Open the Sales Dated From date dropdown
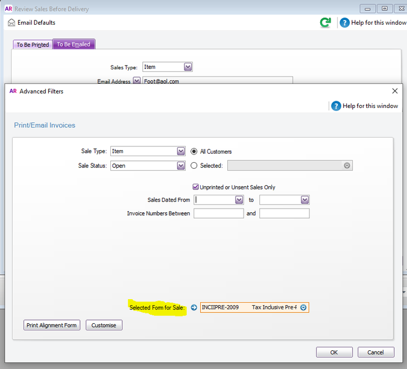This screenshot has width=407, height=369. (239, 200)
